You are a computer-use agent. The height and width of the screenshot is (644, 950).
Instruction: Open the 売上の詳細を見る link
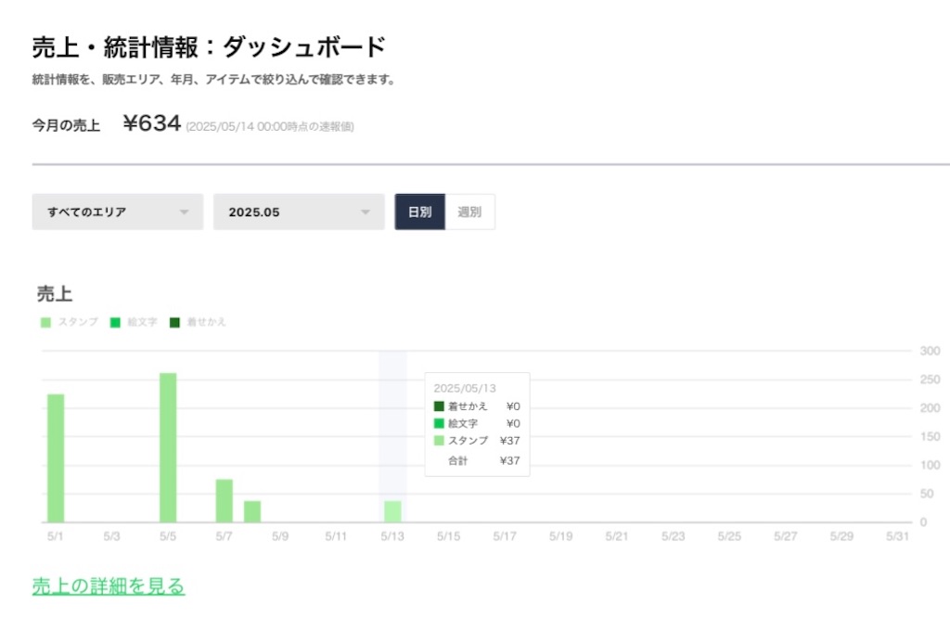109,586
